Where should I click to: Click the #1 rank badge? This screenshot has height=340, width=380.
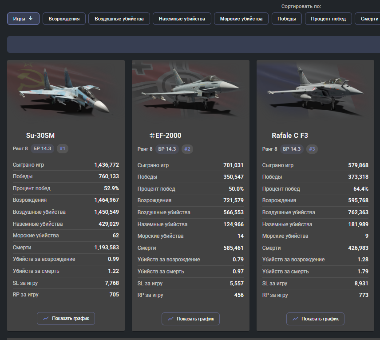[63, 148]
